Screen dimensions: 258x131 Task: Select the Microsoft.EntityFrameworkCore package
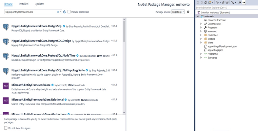pyautogui.click(x=31, y=85)
